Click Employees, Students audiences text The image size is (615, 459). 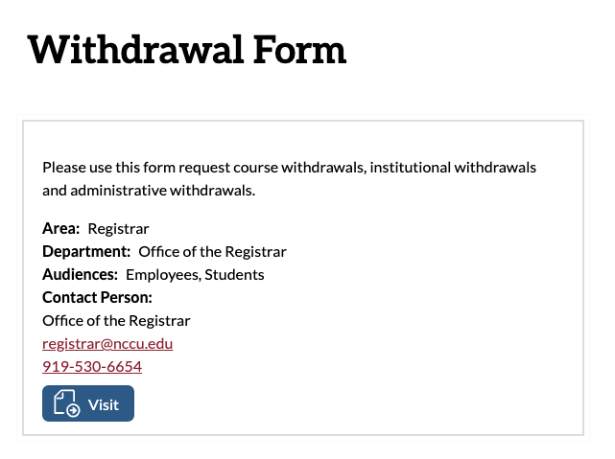[x=195, y=275]
